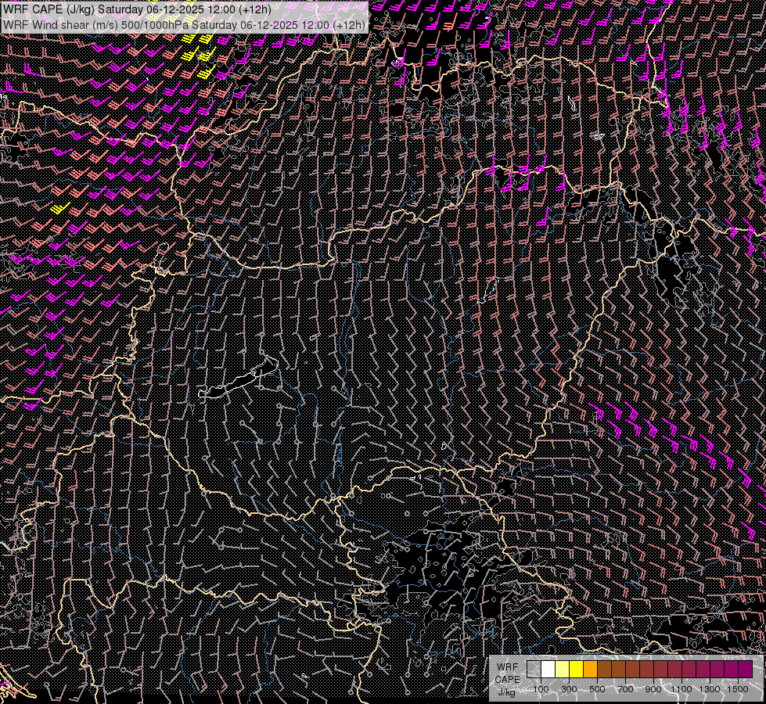Click the 700 legend label
Viewport: 766px width, 704px height.
[x=625, y=689]
